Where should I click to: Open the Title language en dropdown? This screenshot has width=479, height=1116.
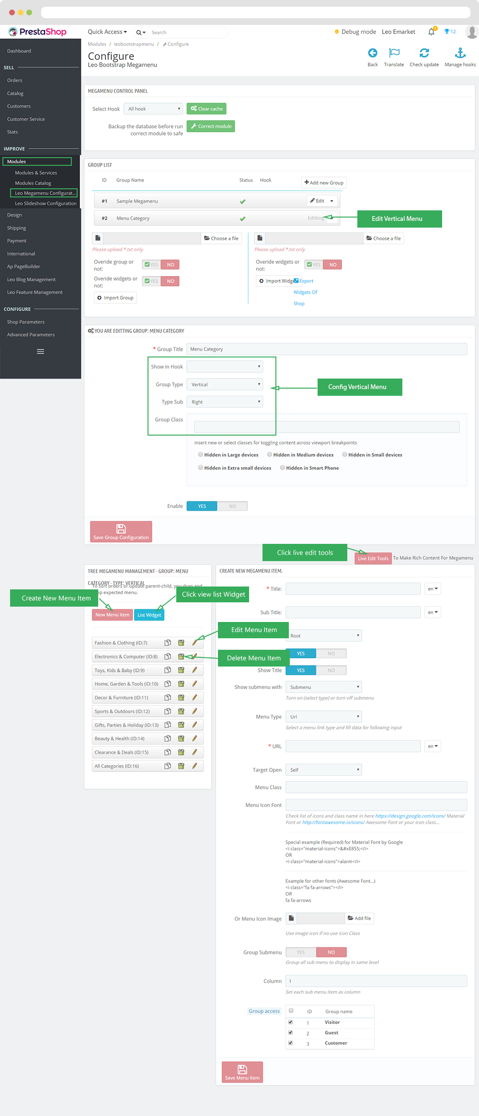(x=433, y=589)
